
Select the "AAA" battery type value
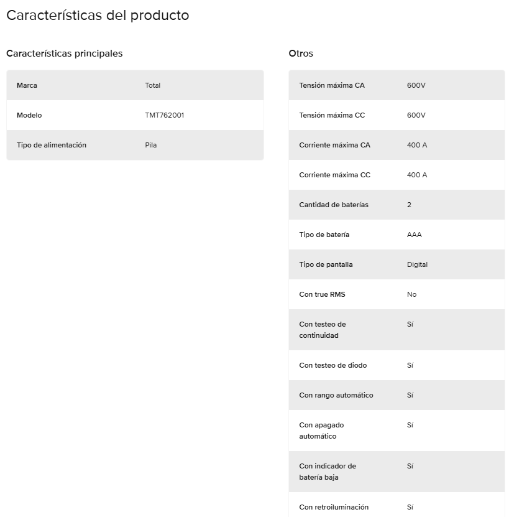tap(414, 235)
